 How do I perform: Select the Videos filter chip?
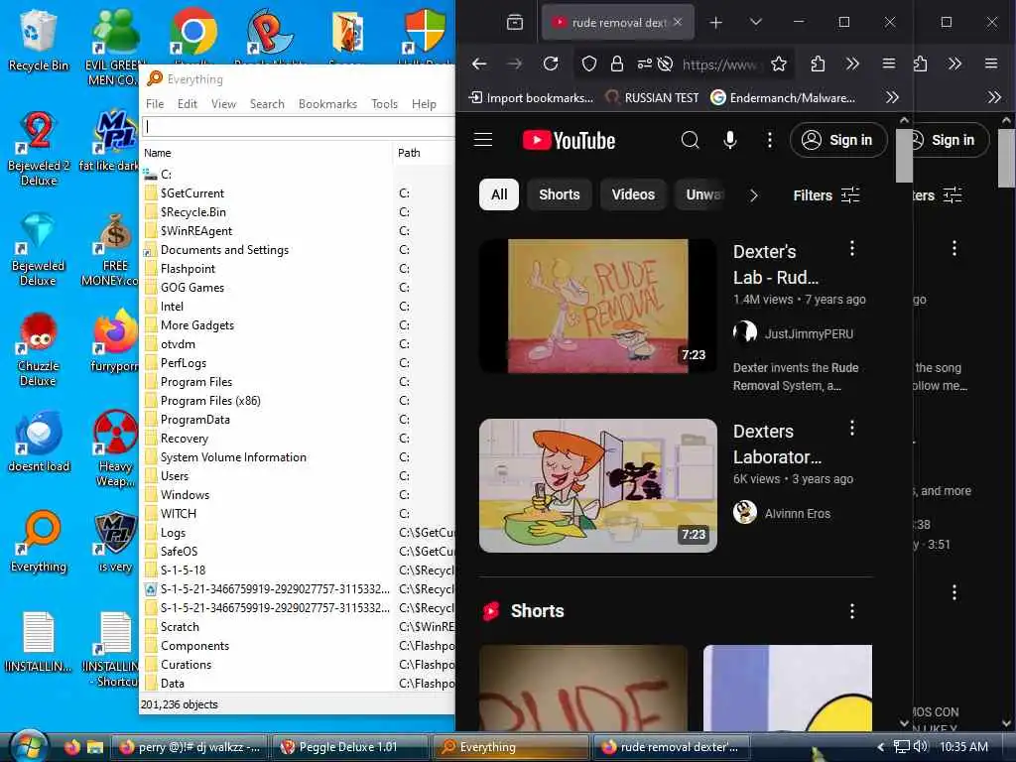(633, 194)
